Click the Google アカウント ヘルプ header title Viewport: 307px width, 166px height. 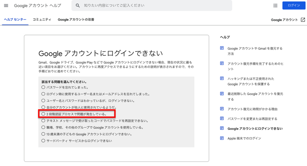pyautogui.click(x=37, y=6)
